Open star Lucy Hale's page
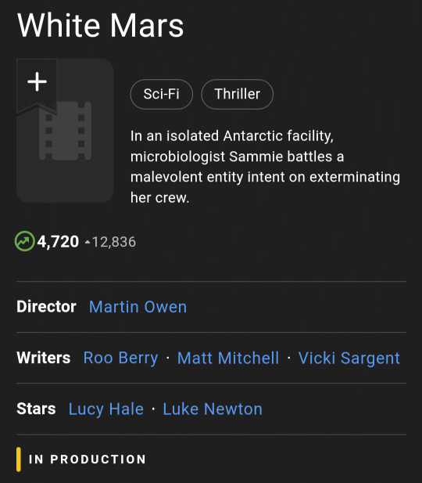The width and height of the screenshot is (422, 483). tap(106, 409)
